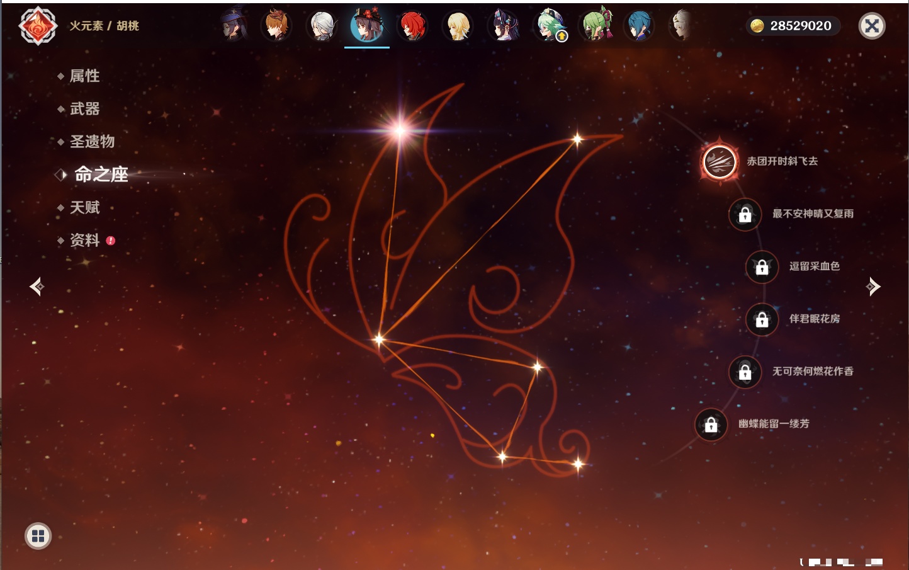Viewport: 909px width, 570px height.
Task: Open the four-square grid menu button
Action: pyautogui.click(x=38, y=536)
